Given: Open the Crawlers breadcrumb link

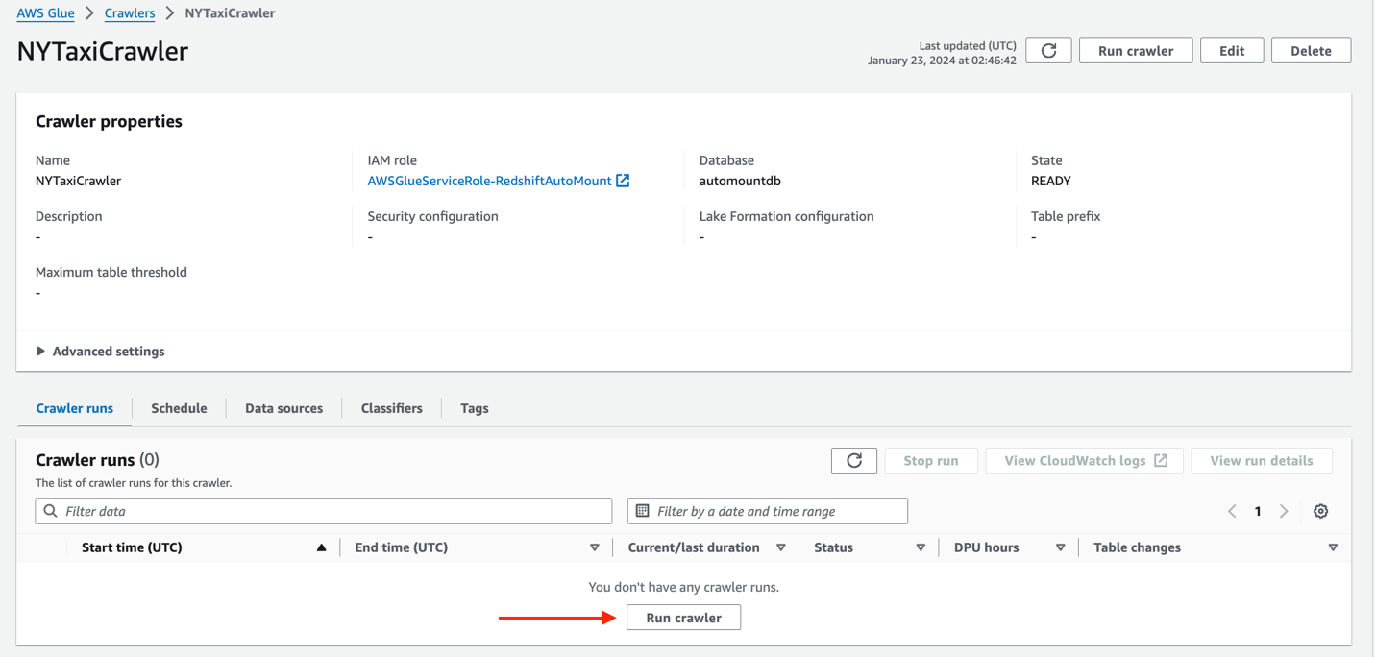Looking at the screenshot, I should tap(130, 13).
